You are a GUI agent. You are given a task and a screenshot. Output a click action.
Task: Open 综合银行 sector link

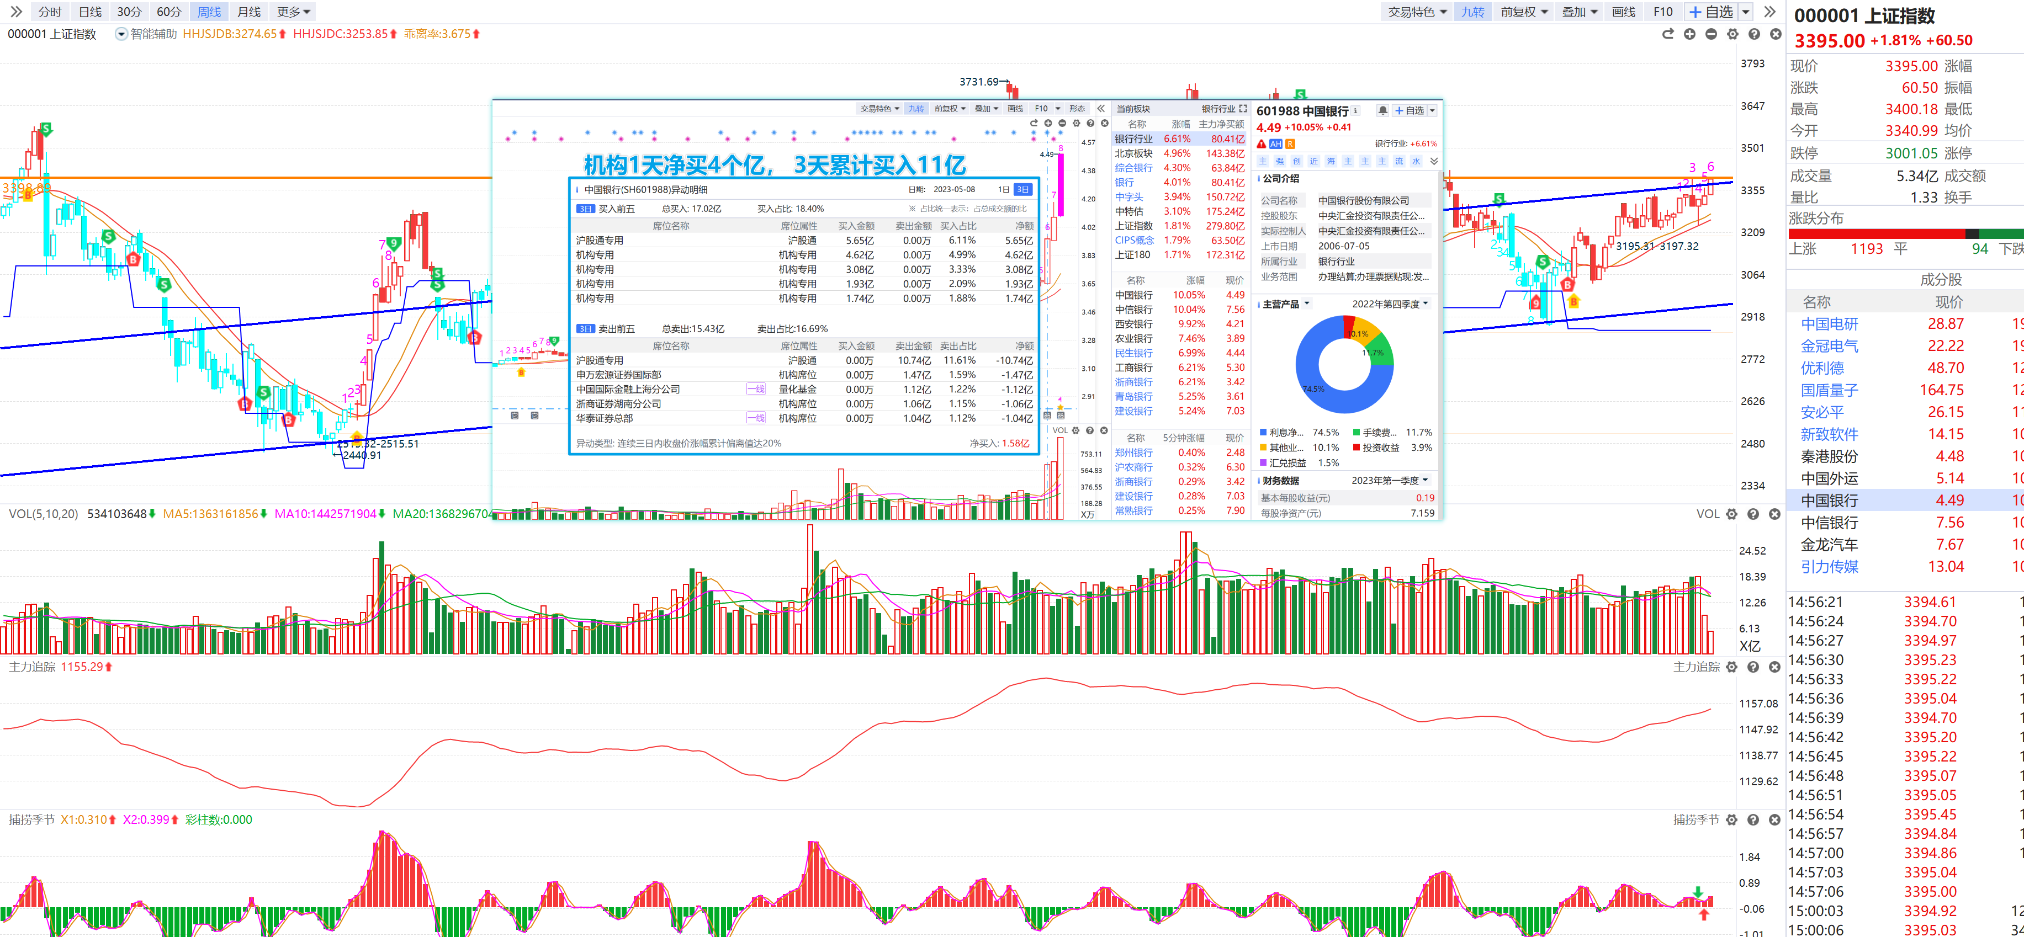1133,168
